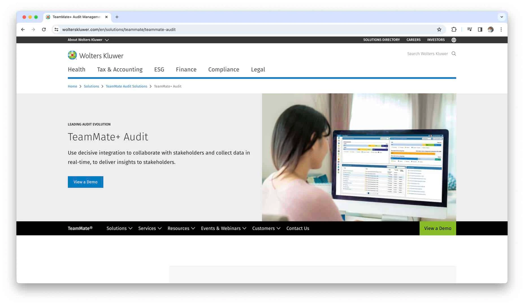Open the Careers link

[x=413, y=40]
